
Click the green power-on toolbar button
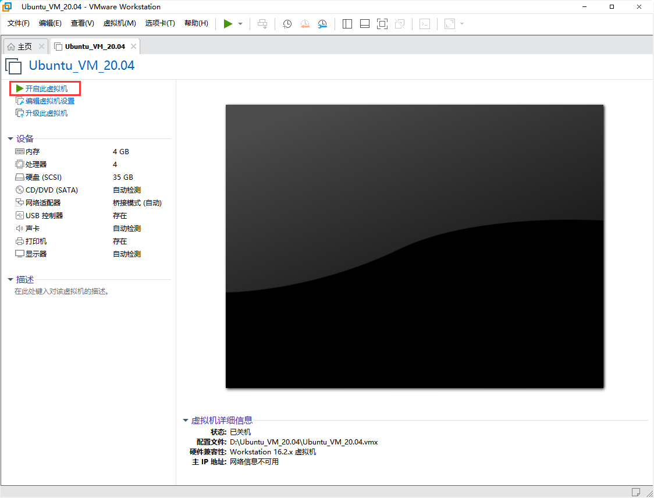click(x=228, y=24)
